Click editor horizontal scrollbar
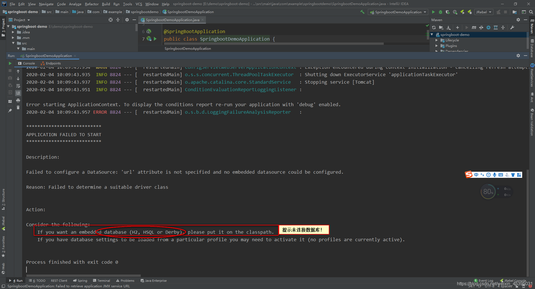 pyautogui.click(x=274, y=44)
